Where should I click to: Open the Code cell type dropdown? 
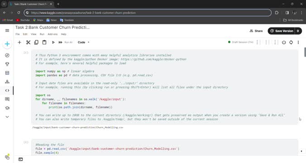pyautogui.click(x=84, y=43)
